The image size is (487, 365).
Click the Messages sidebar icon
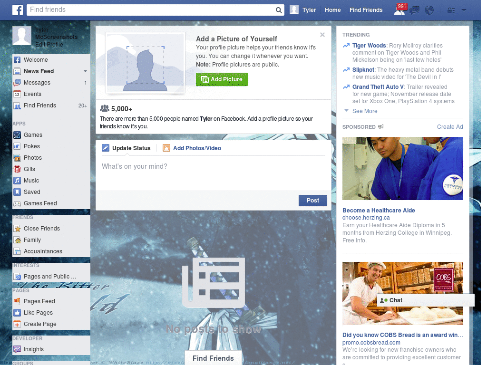click(x=17, y=83)
